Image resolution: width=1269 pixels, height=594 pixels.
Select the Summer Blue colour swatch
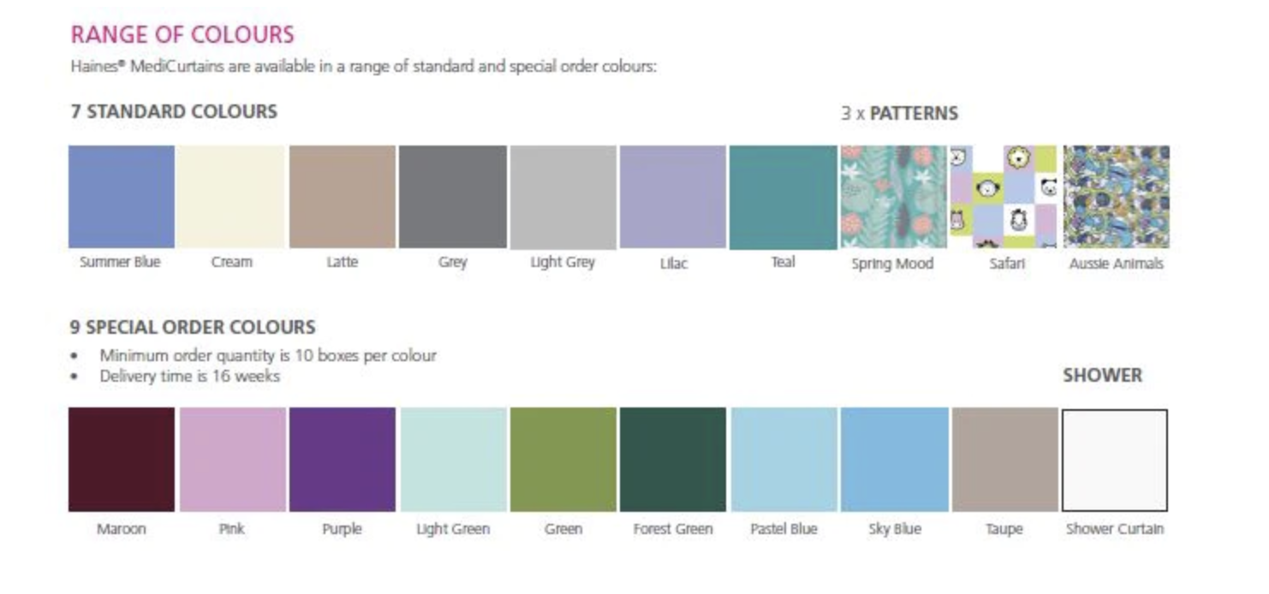(x=122, y=197)
